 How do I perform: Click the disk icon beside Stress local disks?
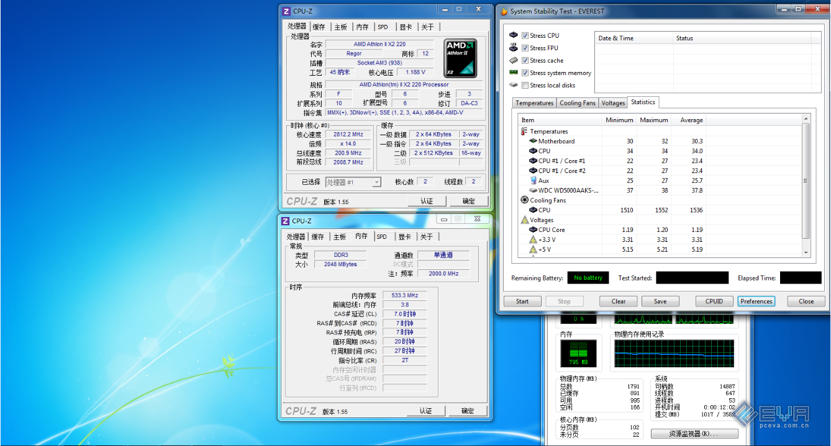coord(514,85)
